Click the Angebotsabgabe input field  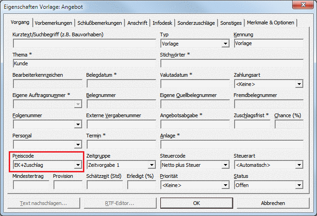195,124
